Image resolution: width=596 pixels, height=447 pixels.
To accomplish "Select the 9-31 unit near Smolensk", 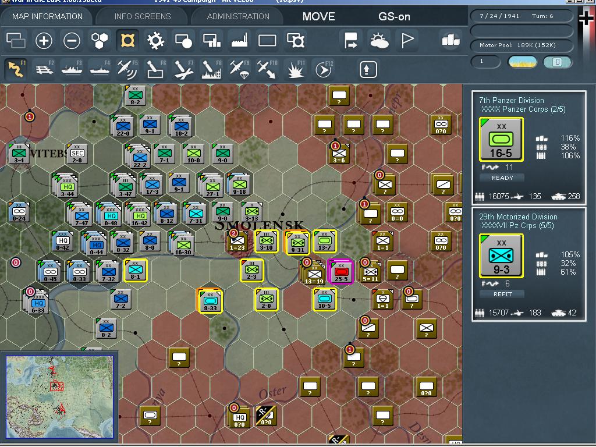I will pos(297,242).
